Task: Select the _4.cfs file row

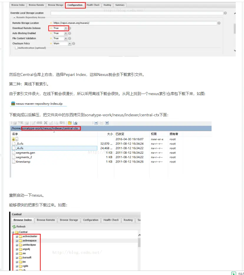Action: pyautogui.click(x=55, y=148)
